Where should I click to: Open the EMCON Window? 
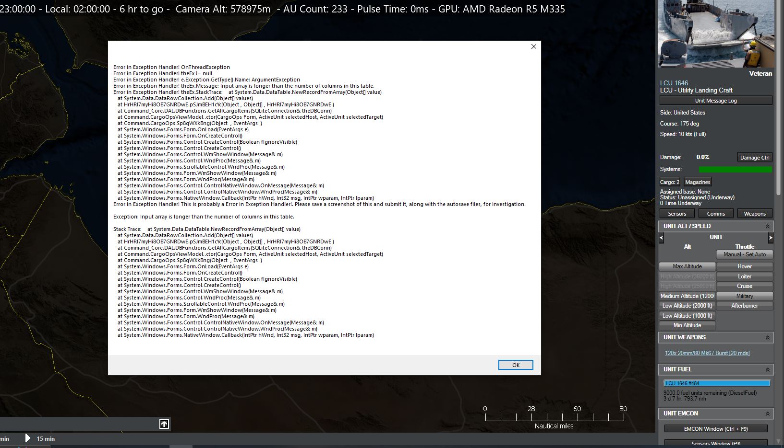pos(715,428)
